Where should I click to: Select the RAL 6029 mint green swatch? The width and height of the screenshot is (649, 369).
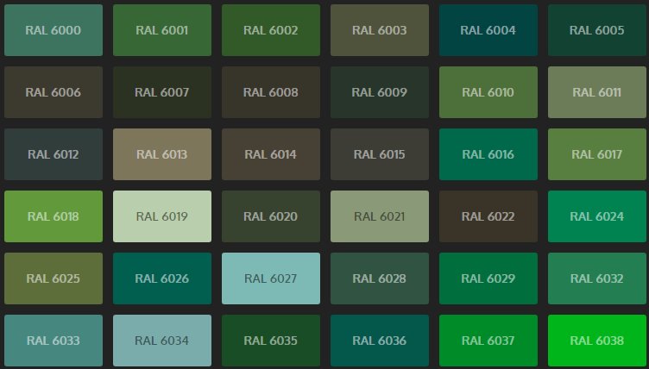[x=488, y=278]
